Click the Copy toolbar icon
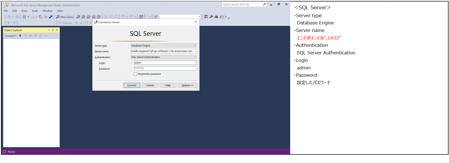 [111, 17]
